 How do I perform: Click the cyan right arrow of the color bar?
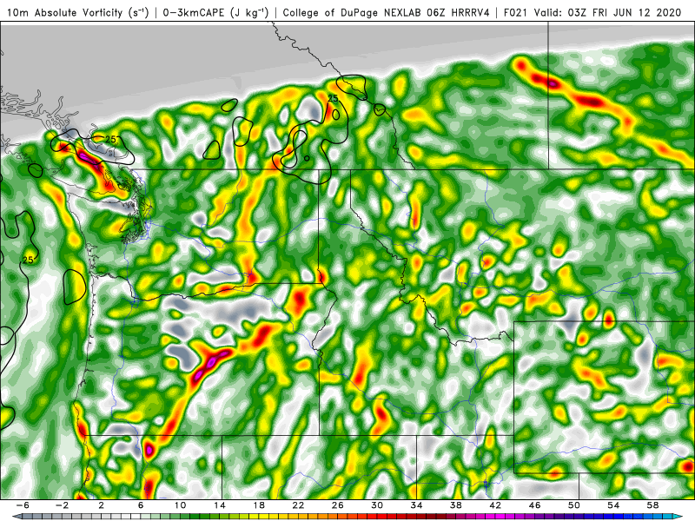coord(678,517)
